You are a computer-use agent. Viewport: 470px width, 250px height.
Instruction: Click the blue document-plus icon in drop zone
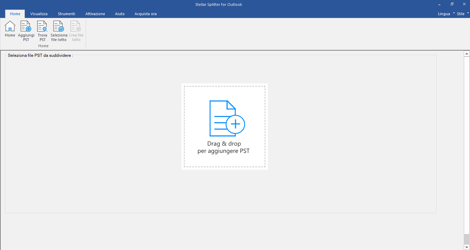point(227,118)
